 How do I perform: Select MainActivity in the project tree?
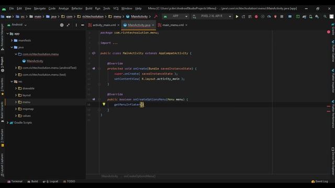click(x=35, y=61)
